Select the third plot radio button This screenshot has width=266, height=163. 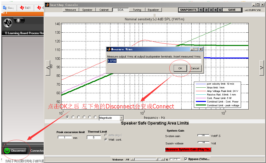coord(79,117)
